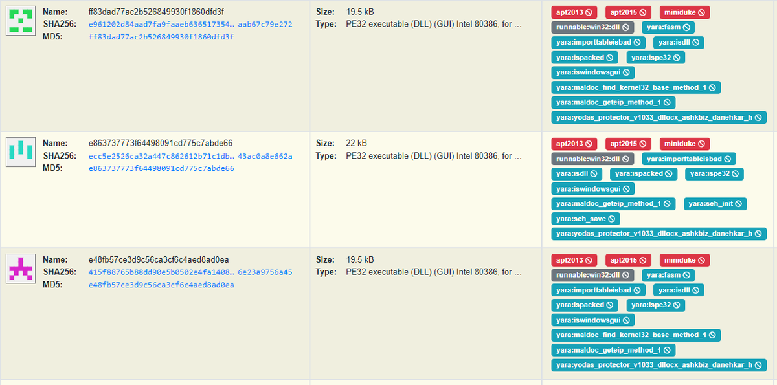Click the 22 kB size value
Viewport: 777px width, 385px height.
[x=357, y=143]
